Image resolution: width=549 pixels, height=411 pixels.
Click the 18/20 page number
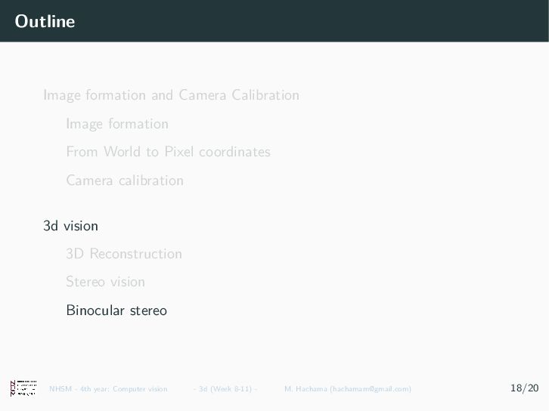pos(524,388)
